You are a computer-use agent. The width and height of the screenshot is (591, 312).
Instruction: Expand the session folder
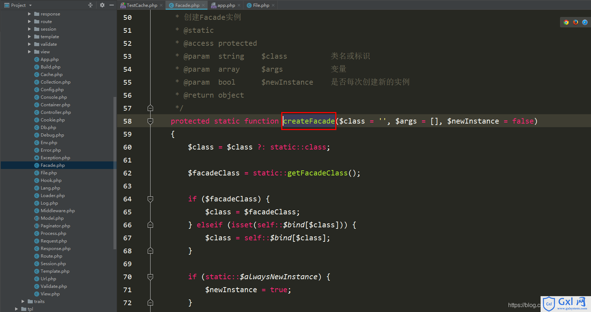tap(30, 29)
